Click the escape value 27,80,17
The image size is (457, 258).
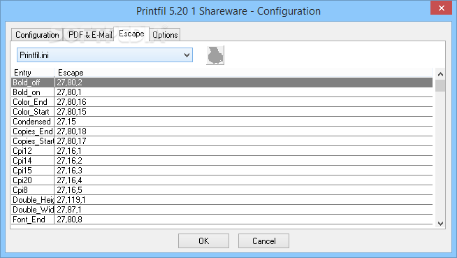coord(71,141)
